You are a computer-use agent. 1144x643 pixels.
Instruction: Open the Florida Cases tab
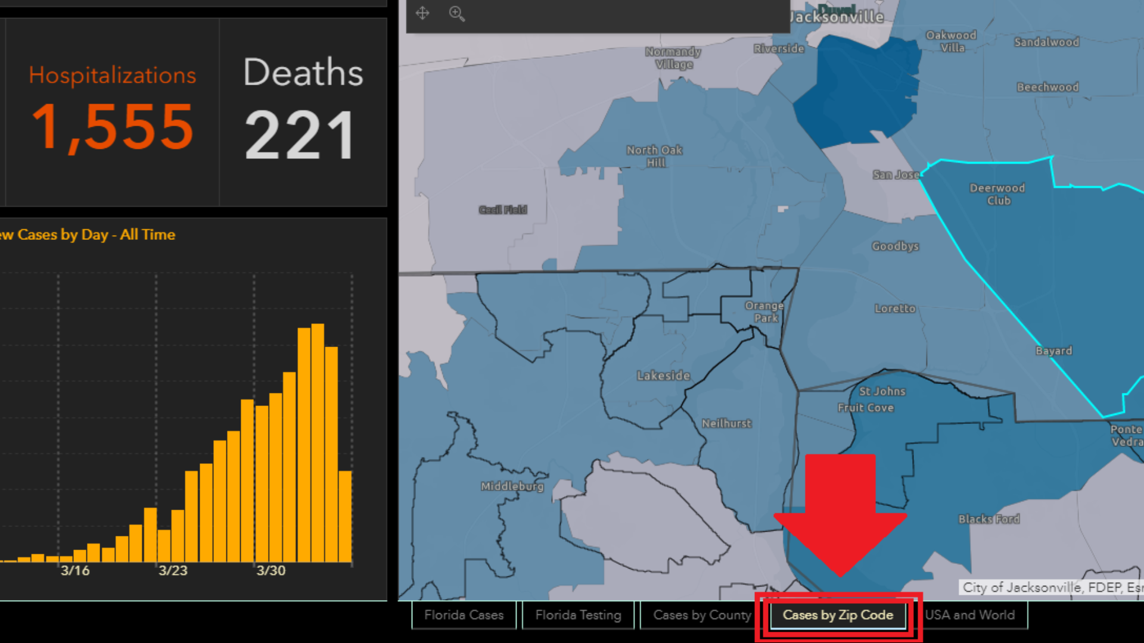click(464, 615)
